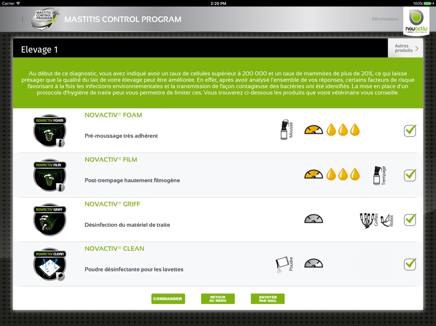Click the NOVACTIV FILM product title

point(110,160)
